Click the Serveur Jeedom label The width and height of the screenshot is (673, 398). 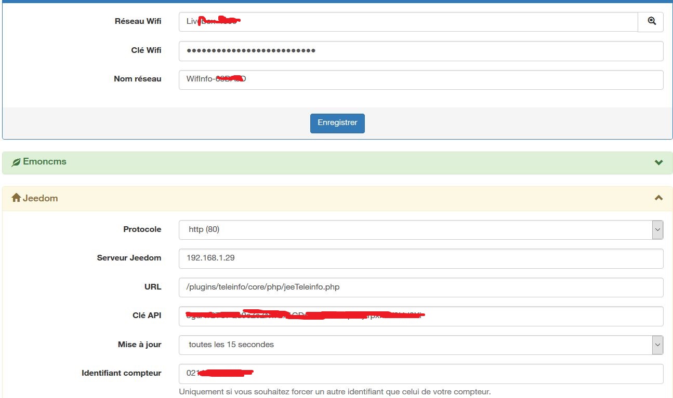click(129, 258)
